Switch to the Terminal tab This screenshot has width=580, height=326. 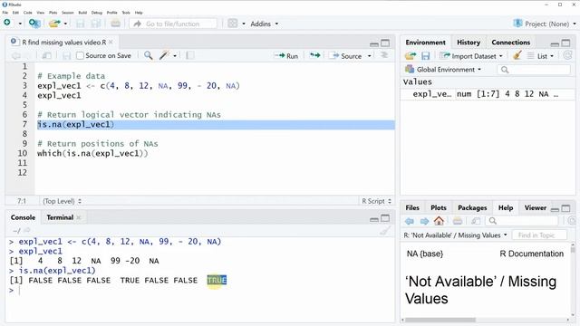[x=60, y=217]
